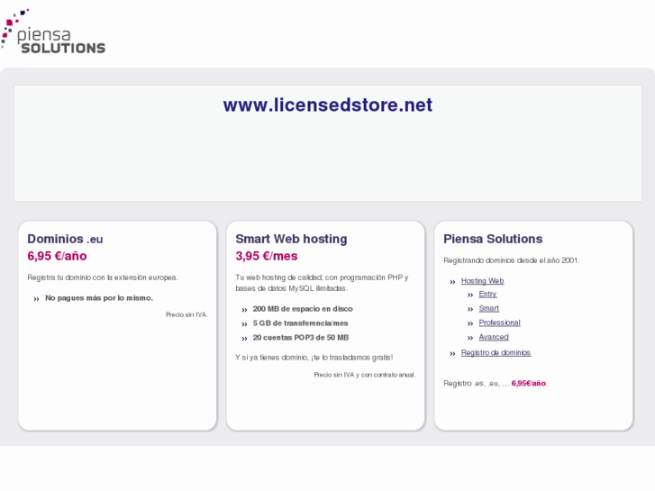
Task: Click the Piensa Solutions card heading
Action: point(493,239)
